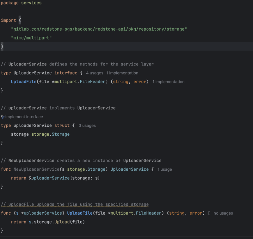The width and height of the screenshot is (253, 239).
Task: Click the Implement interface gutter icon
Action: (3, 117)
